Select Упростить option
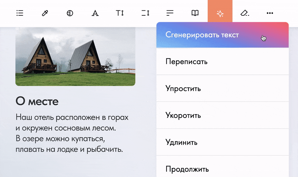Screen dimensions: 298x177 [223, 88]
